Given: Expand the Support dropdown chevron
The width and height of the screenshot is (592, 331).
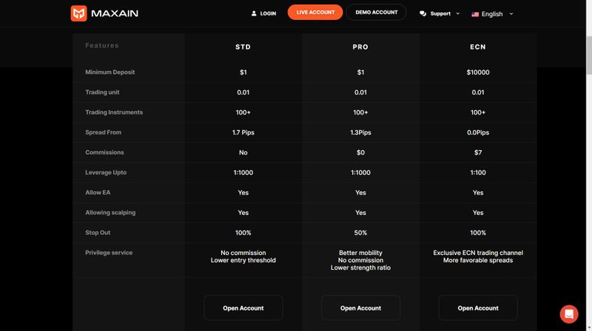Looking at the screenshot, I should click(x=458, y=13).
